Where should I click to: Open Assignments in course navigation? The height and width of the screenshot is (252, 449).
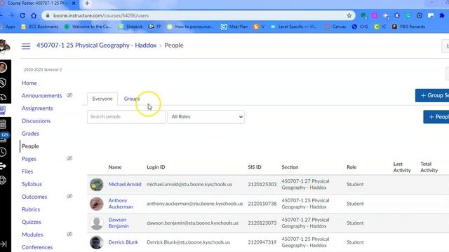pos(37,108)
